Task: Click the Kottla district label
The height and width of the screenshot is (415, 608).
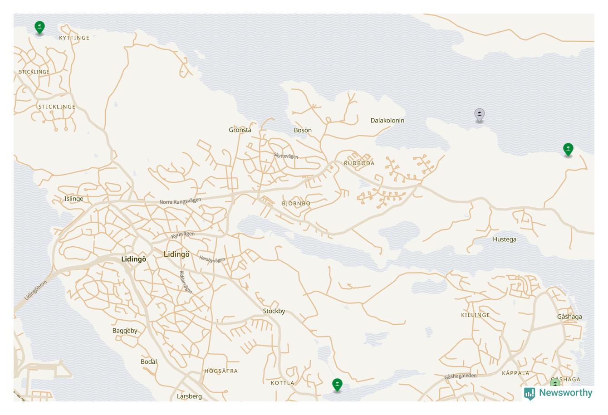Action: (x=283, y=383)
